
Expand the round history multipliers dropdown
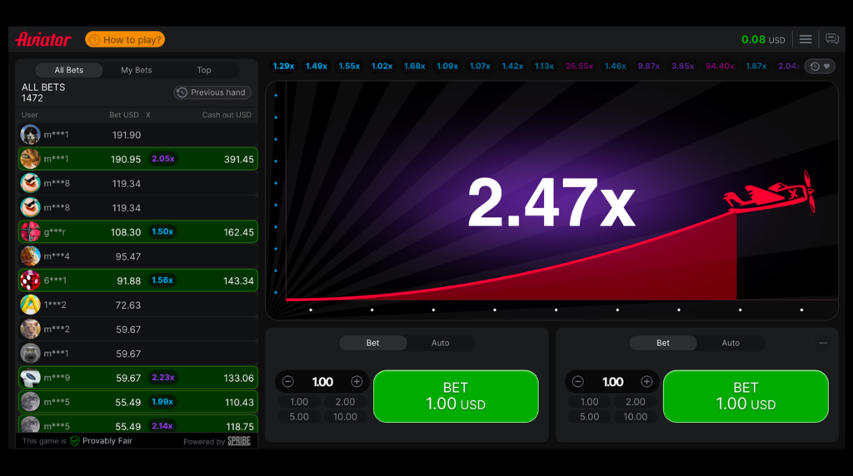point(820,67)
